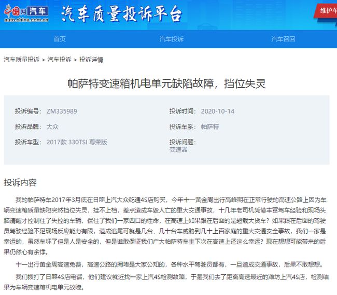Click the model value 2017款 330TSI 尊荣版

77,142
